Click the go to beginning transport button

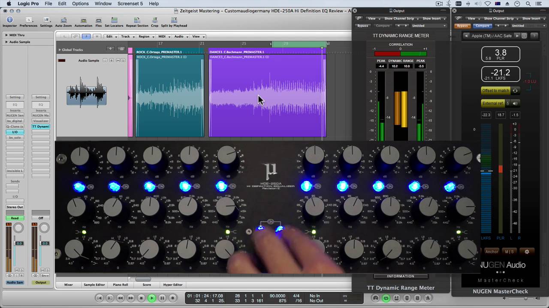(x=100, y=298)
